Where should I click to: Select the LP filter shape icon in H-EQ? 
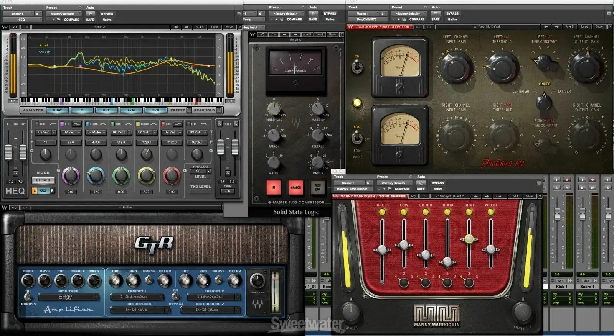(204, 124)
